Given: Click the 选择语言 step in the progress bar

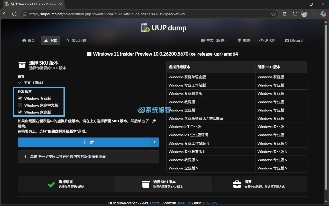Looking at the screenshot, I should [x=66, y=184].
